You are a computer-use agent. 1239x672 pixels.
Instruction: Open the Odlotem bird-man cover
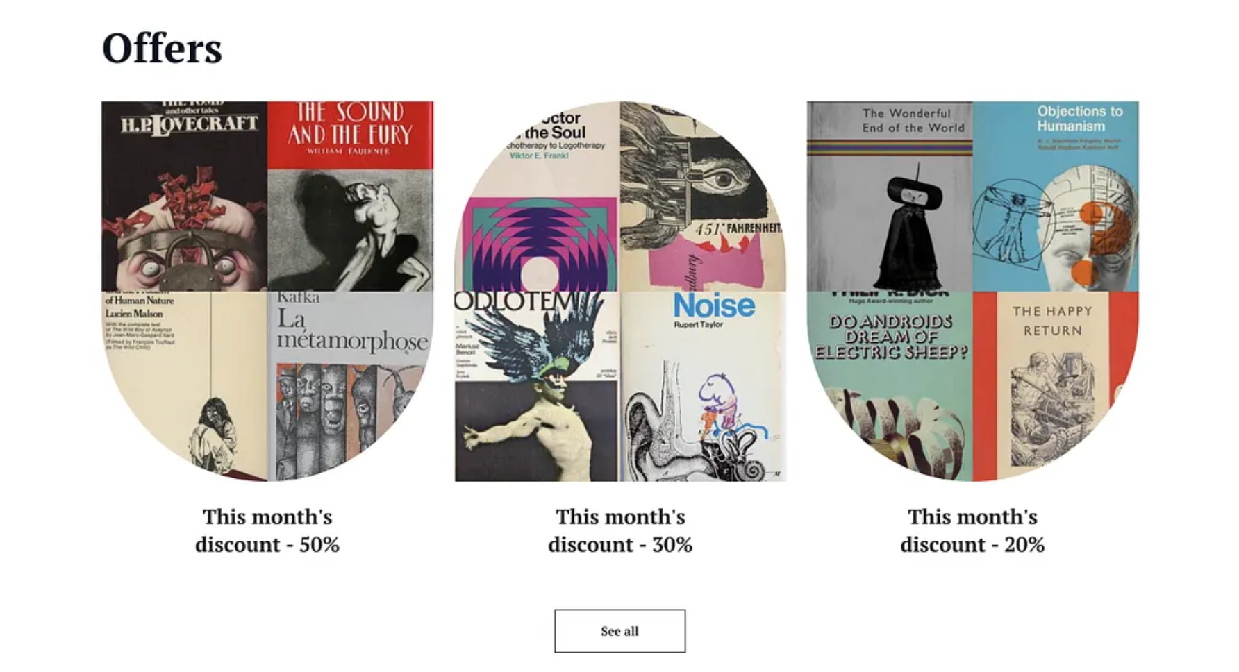537,386
